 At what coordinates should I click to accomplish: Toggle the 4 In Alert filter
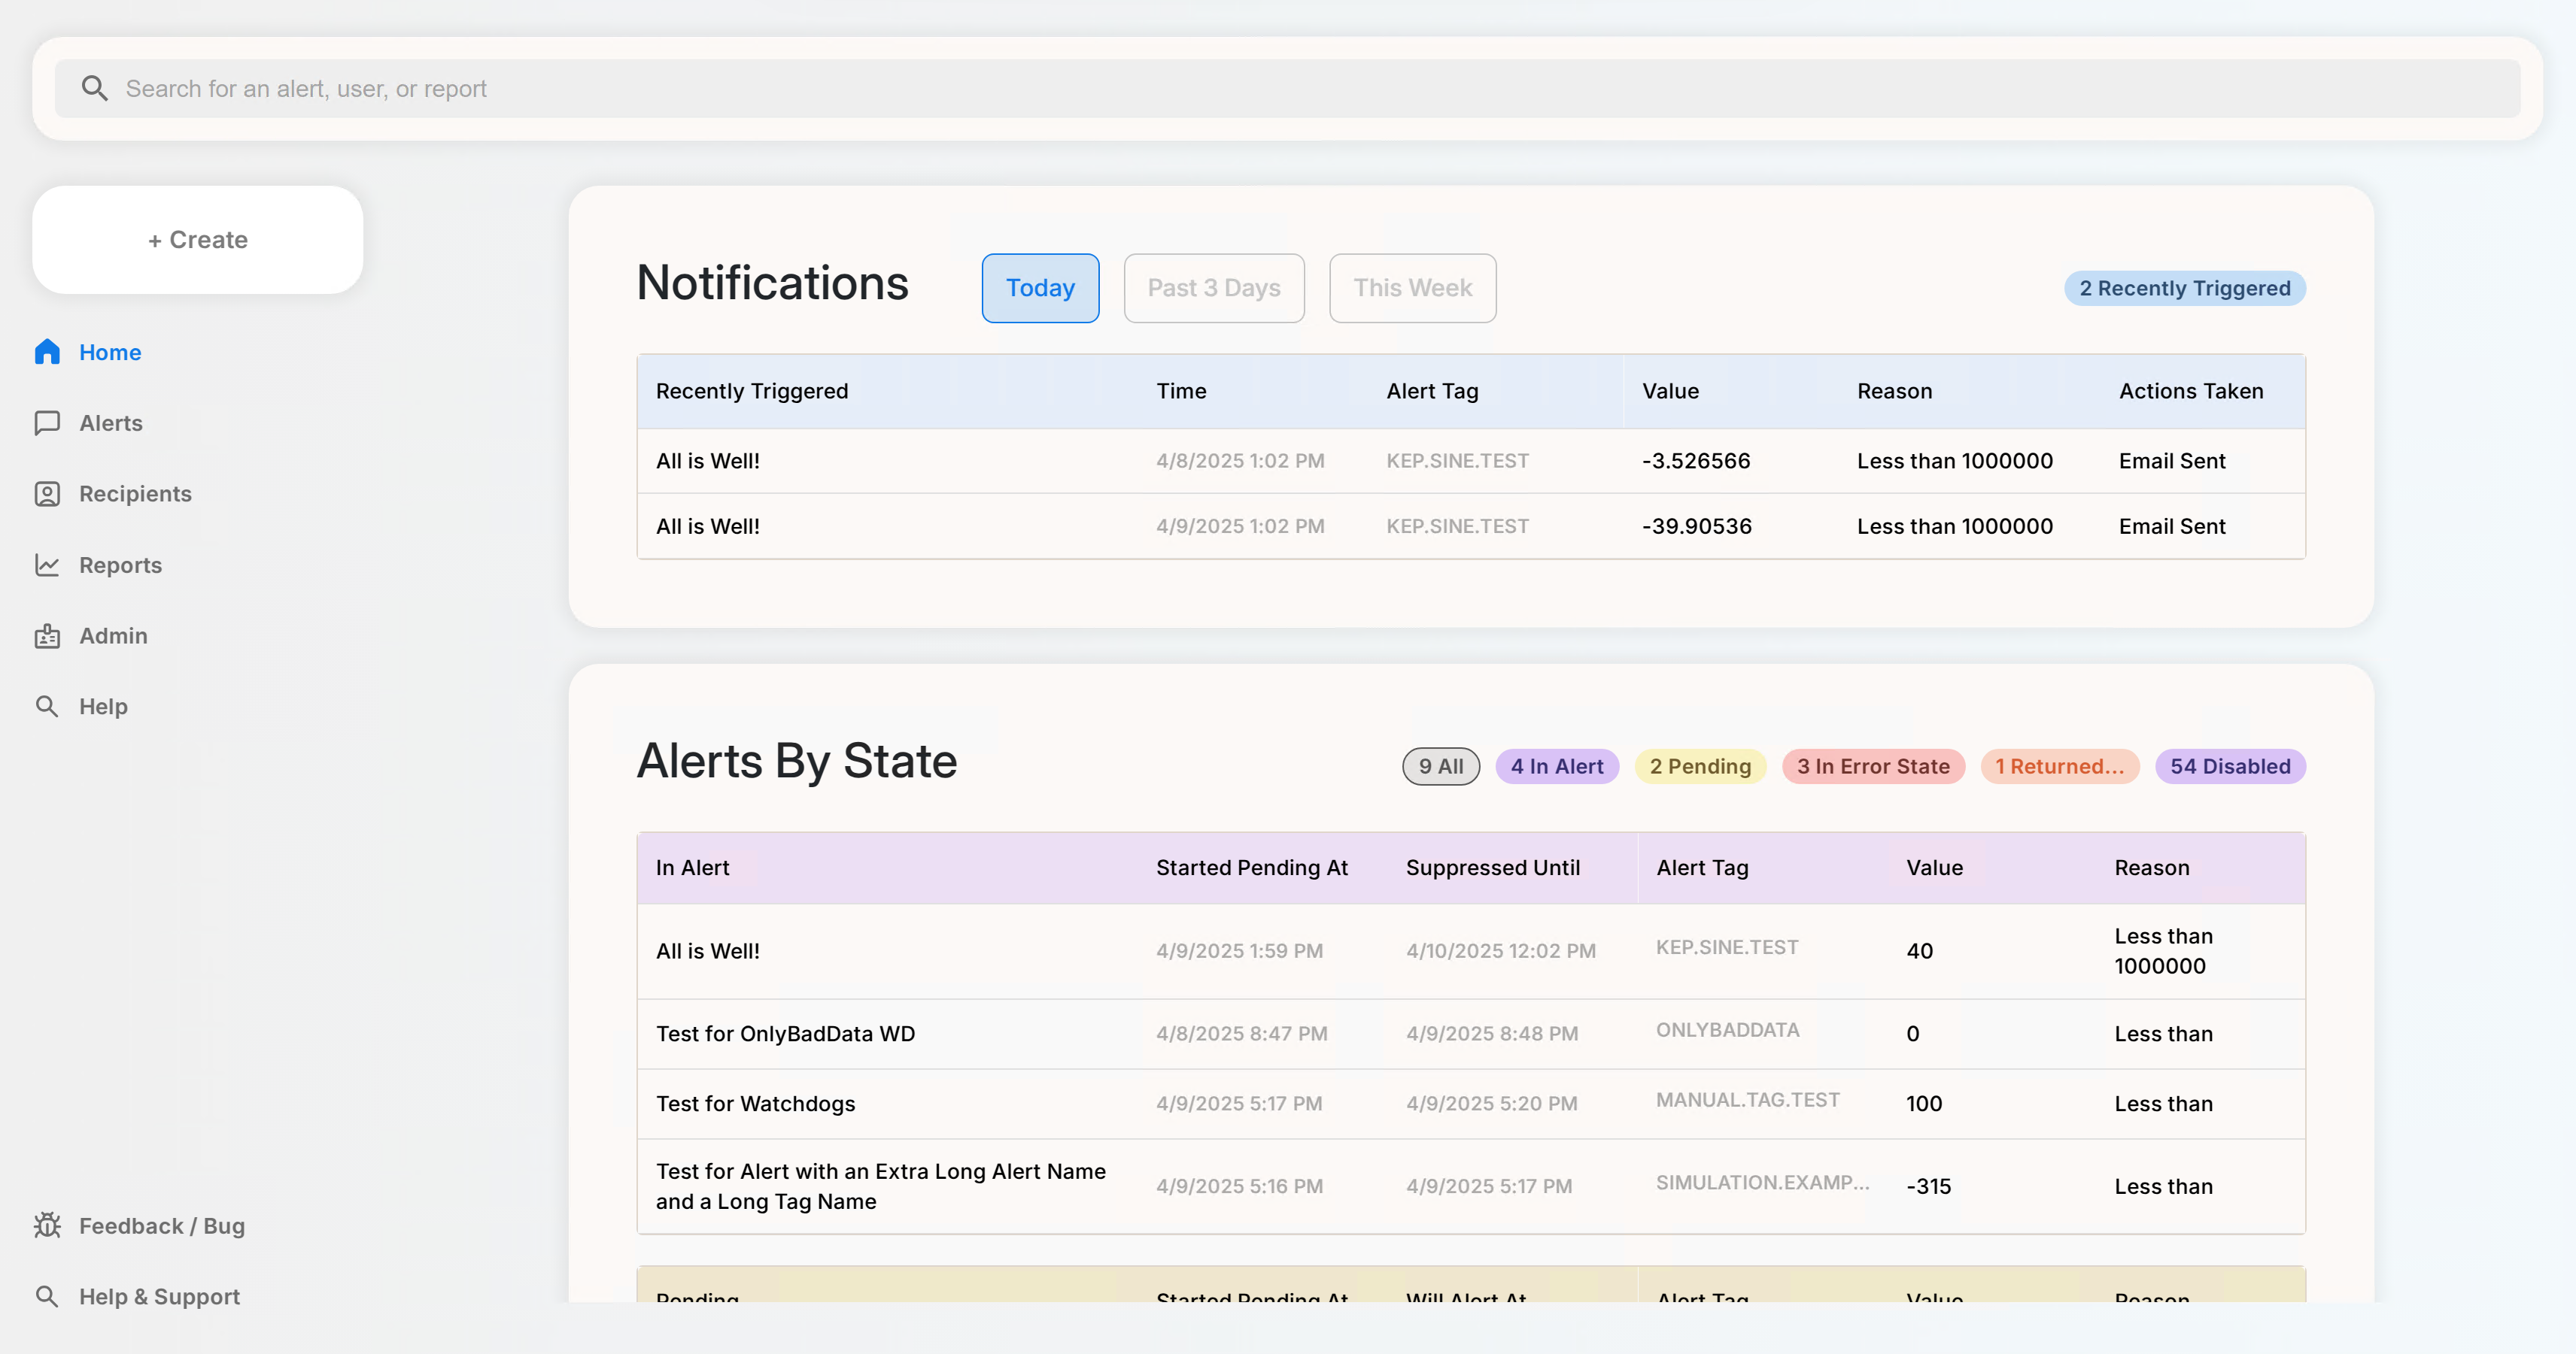pyautogui.click(x=1556, y=765)
